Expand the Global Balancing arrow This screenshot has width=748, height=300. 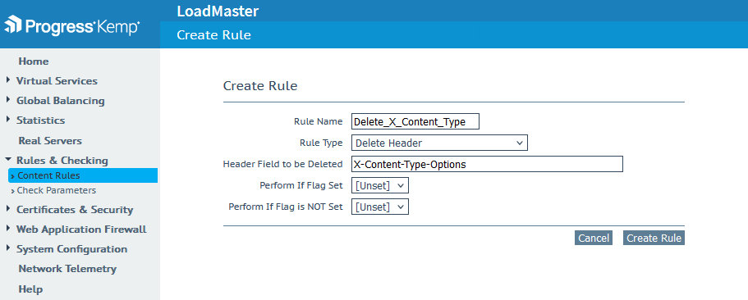tap(8, 100)
